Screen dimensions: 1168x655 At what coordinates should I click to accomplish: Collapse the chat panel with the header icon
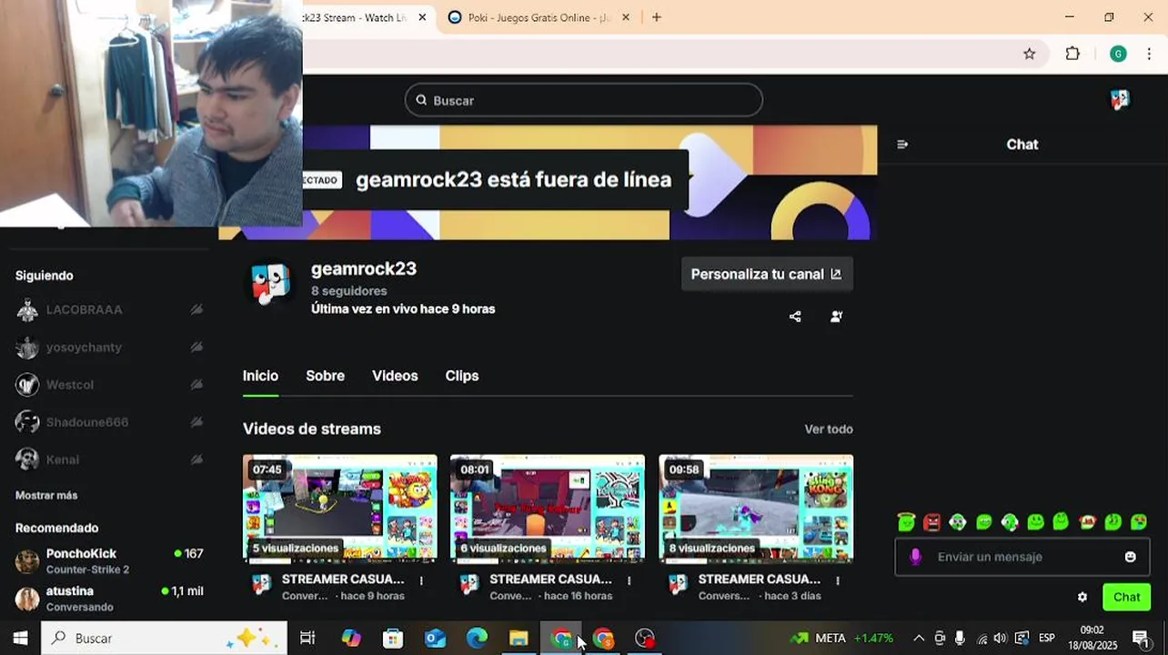(x=902, y=145)
